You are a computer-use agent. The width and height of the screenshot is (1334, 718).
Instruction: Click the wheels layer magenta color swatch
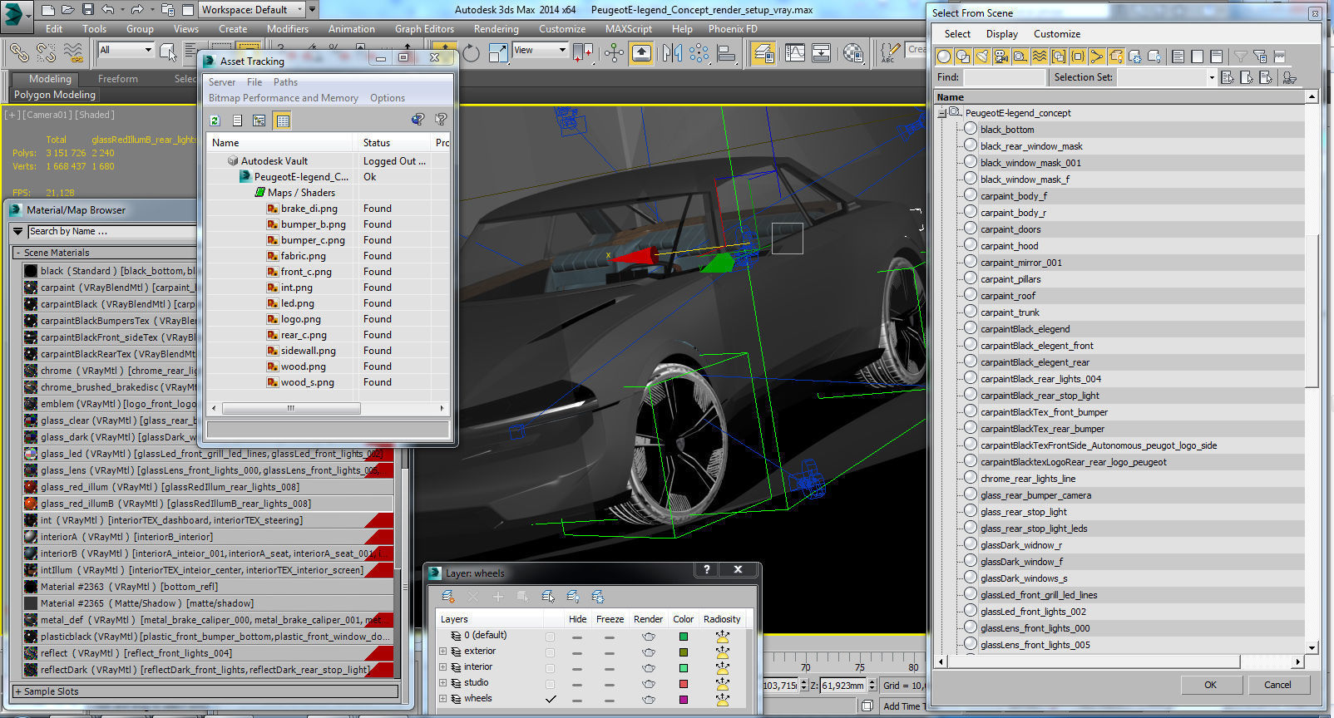point(684,700)
